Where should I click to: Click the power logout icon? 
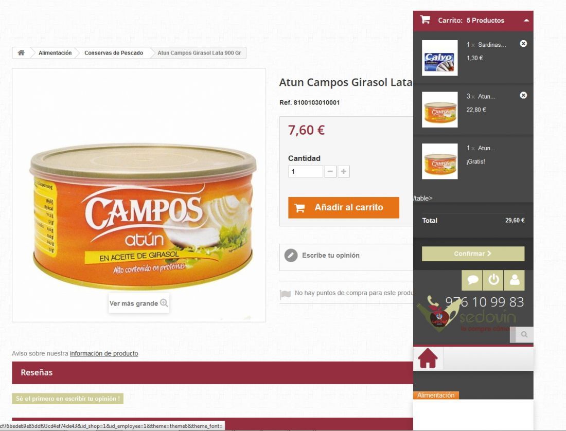[493, 280]
